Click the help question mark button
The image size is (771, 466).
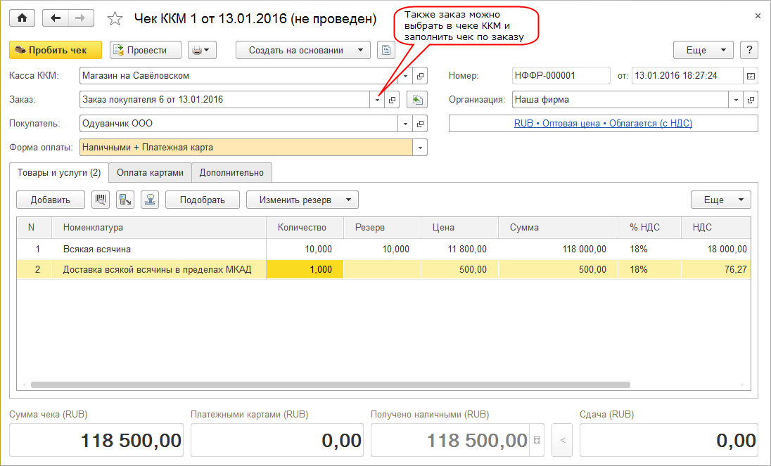(750, 50)
